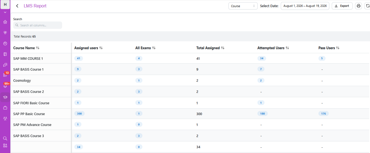This screenshot has height=153, width=370.
Task: Click All Exams badge 0 for SAP PM Advance
Action: click(x=139, y=125)
